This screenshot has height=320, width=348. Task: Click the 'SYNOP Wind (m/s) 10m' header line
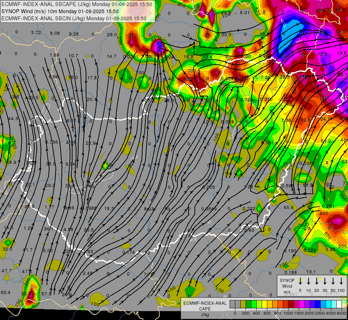pyautogui.click(x=60, y=11)
